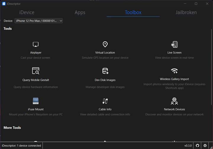Switch to the iDevice tab
This screenshot has height=149, width=213.
[x=27, y=12]
